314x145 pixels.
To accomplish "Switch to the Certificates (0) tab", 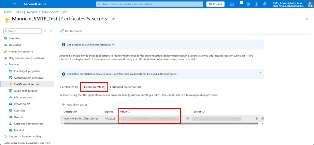I will (x=69, y=87).
